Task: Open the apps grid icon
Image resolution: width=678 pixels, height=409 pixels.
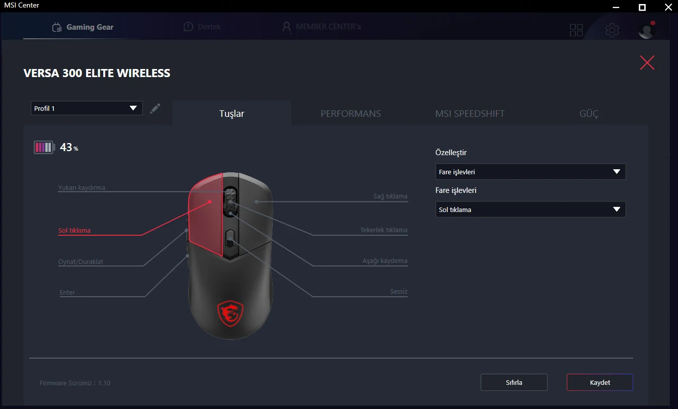Action: click(576, 30)
